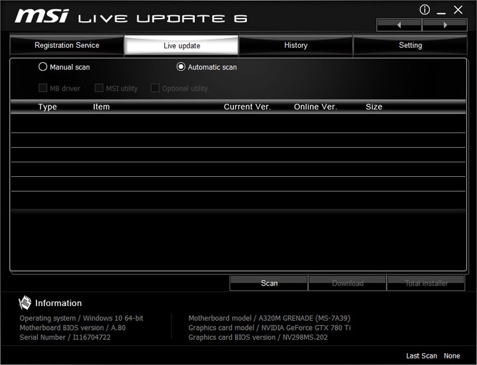Minimize the Live Update window
The image size is (477, 365).
(441, 12)
